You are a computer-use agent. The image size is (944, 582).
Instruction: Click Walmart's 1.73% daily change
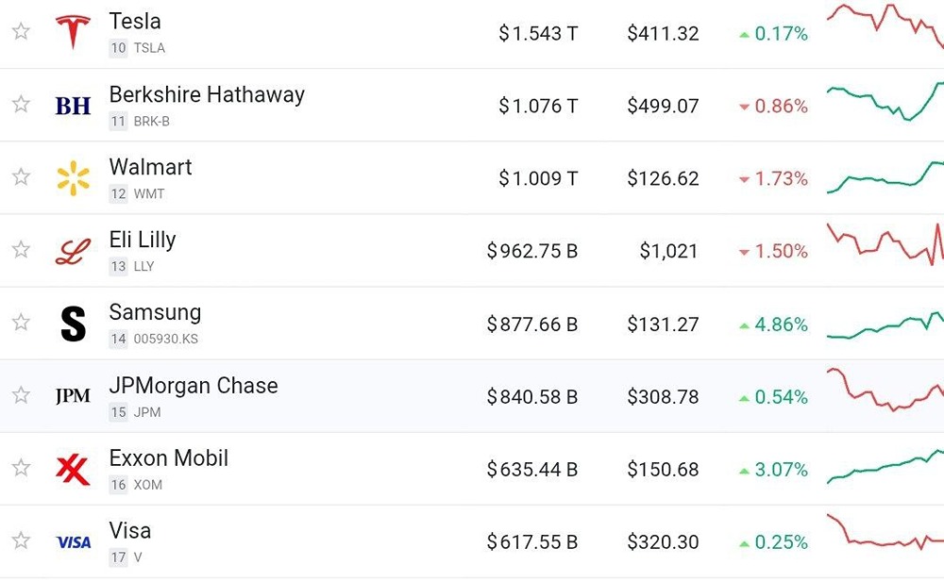click(773, 178)
